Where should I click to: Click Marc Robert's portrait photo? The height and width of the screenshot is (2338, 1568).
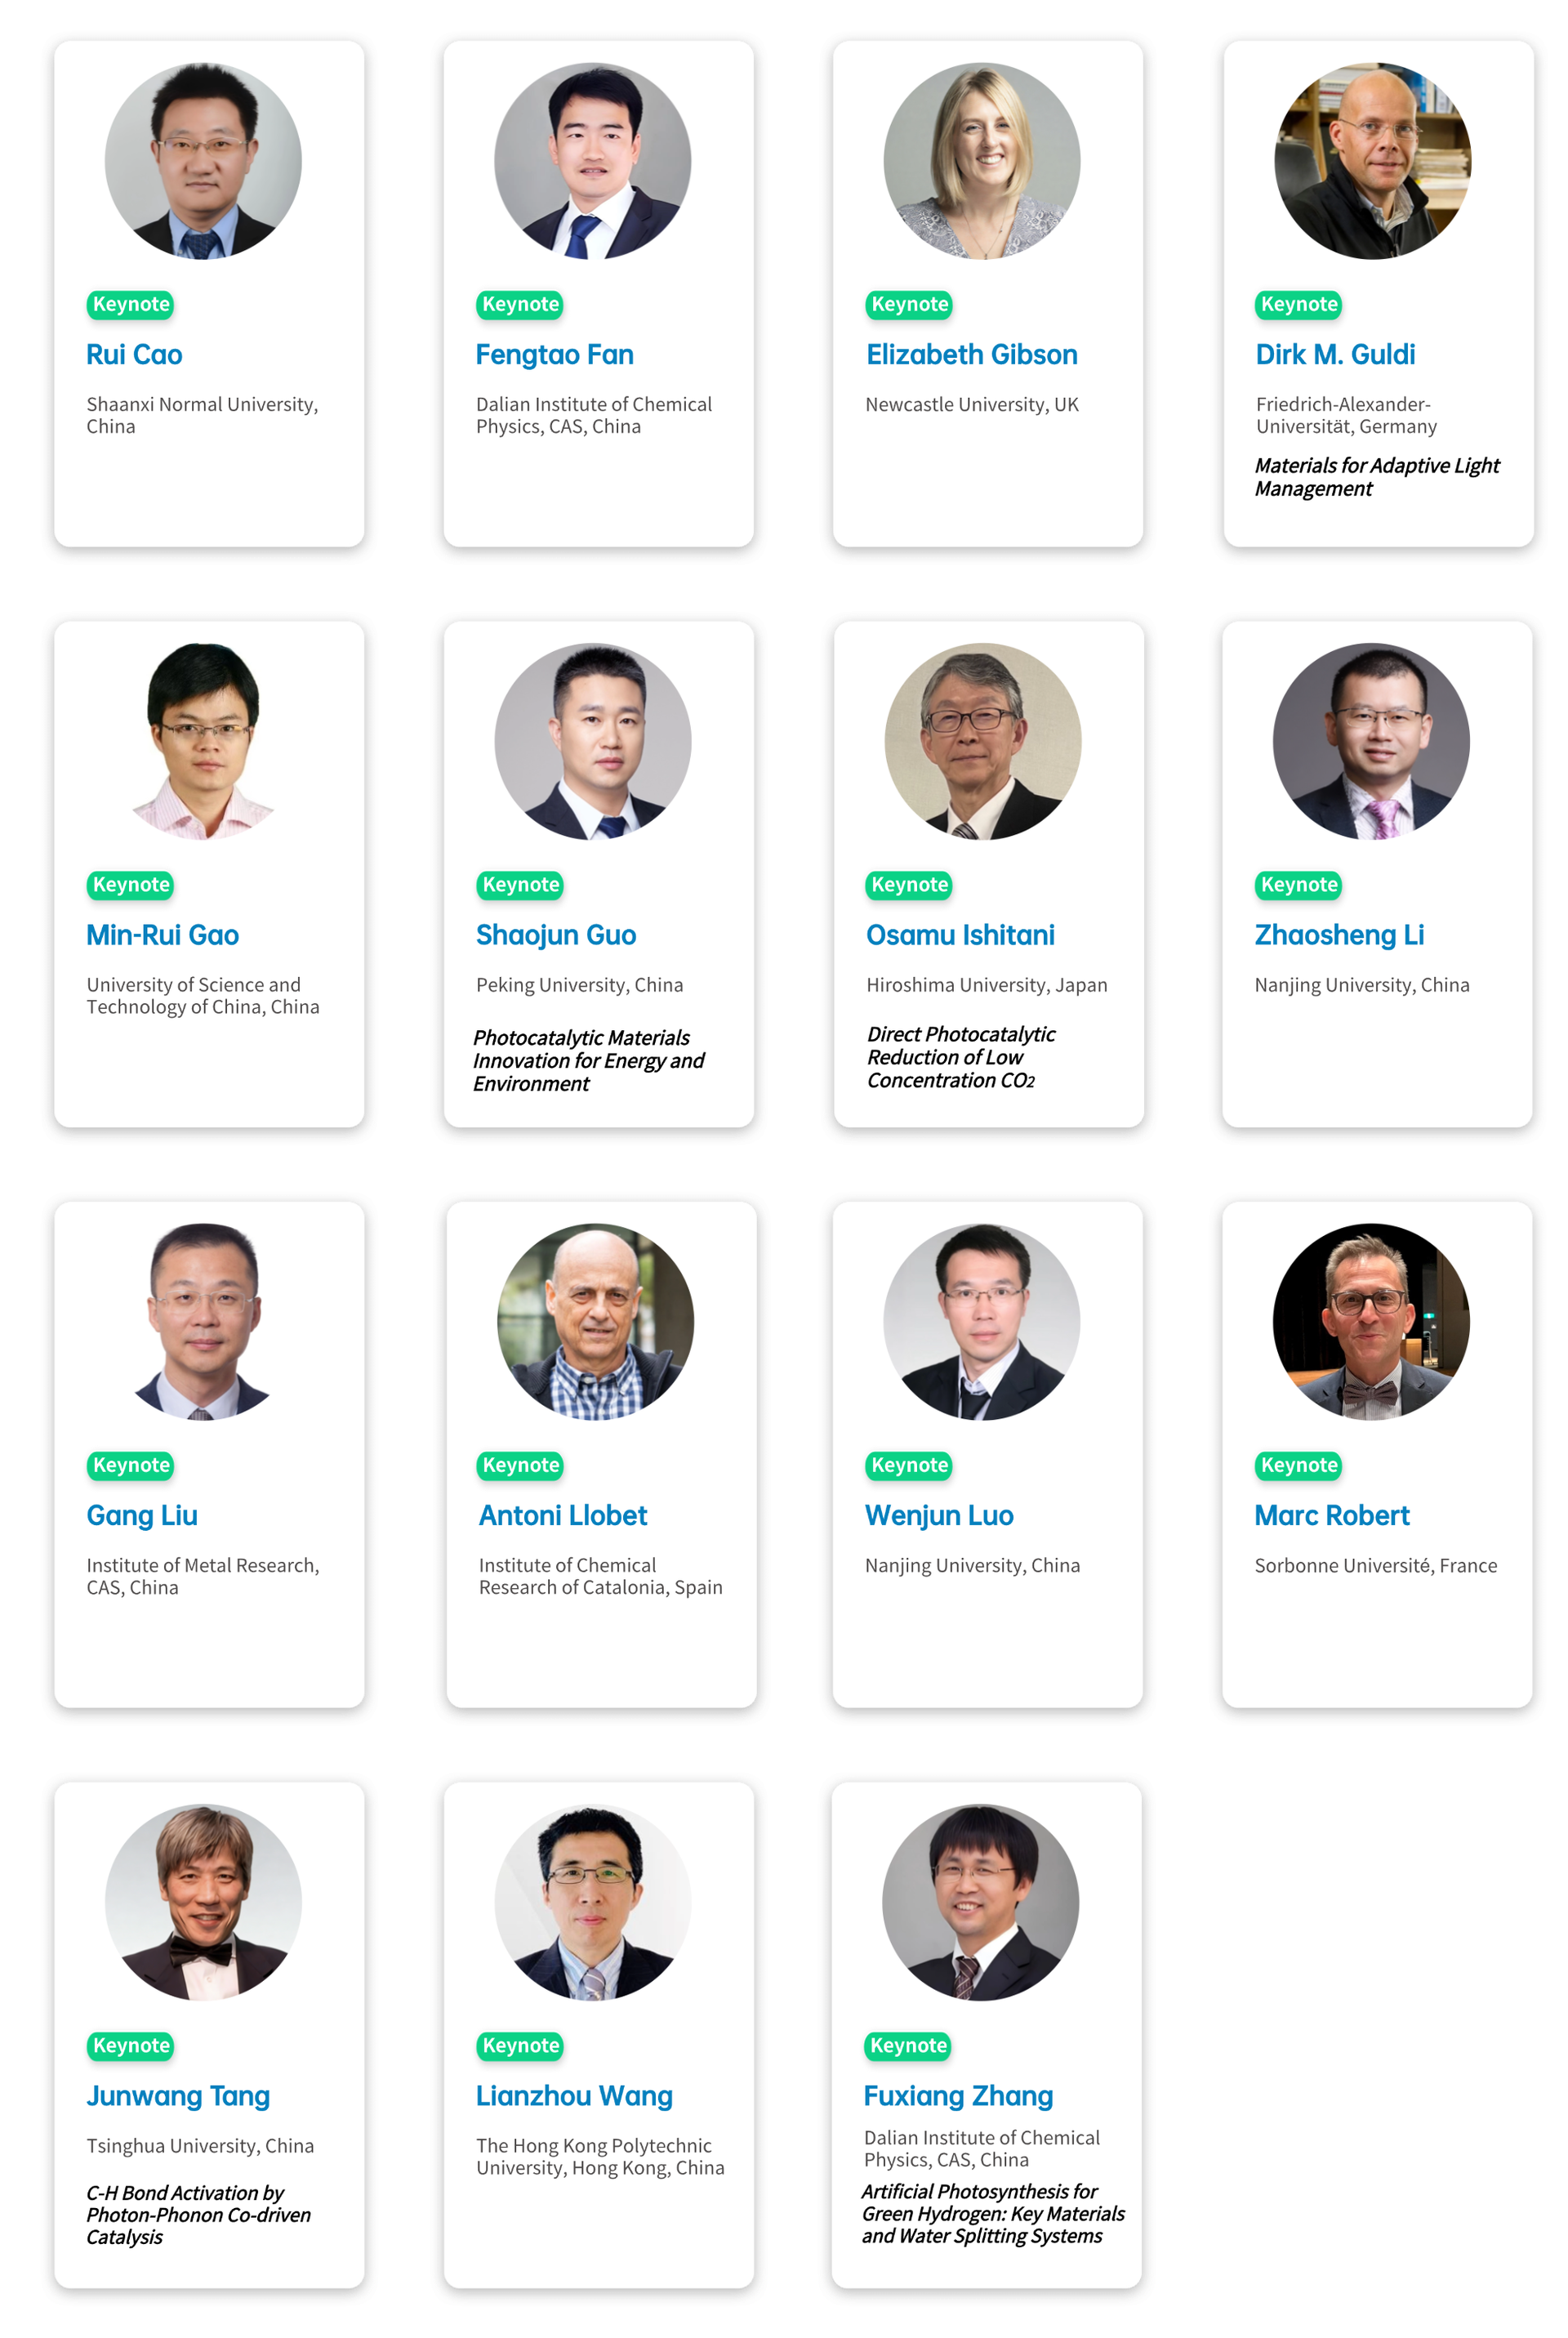coord(1371,1321)
